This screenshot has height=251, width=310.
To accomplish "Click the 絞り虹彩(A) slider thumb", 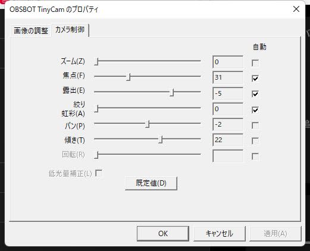I will click(x=96, y=109).
